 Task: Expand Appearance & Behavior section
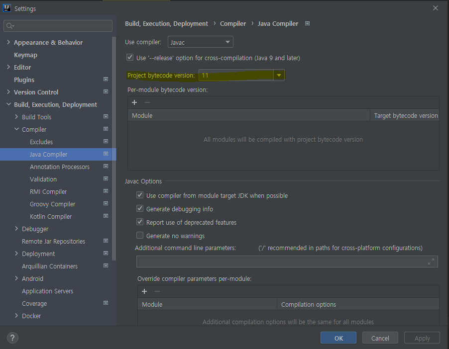8,42
